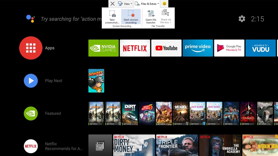Select the round Netflix channel icon
Viewport: 278px width, 156px height.
(x=31, y=146)
